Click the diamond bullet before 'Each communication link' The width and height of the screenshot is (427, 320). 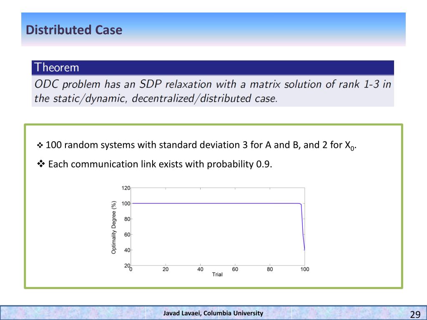pyautogui.click(x=41, y=164)
